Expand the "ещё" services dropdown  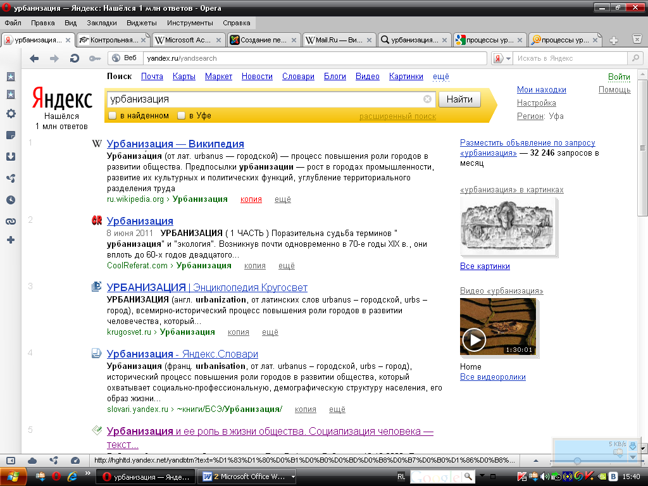[x=440, y=77]
